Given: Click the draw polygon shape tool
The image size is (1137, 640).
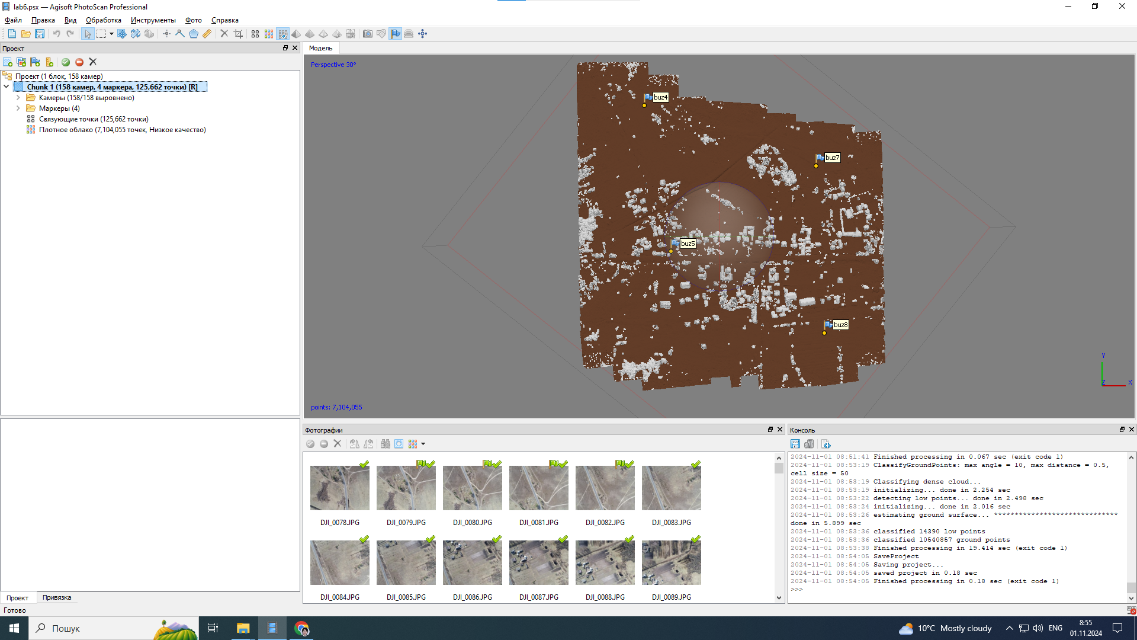Looking at the screenshot, I should click(194, 34).
